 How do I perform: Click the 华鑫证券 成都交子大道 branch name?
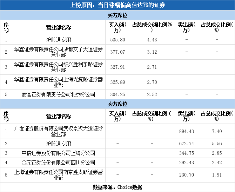pyautogui.click(x=59, y=52)
